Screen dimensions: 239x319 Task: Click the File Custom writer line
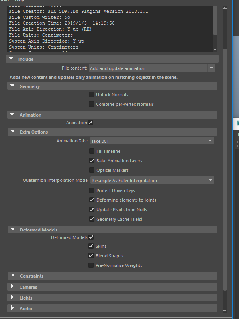pyautogui.click(x=39, y=17)
